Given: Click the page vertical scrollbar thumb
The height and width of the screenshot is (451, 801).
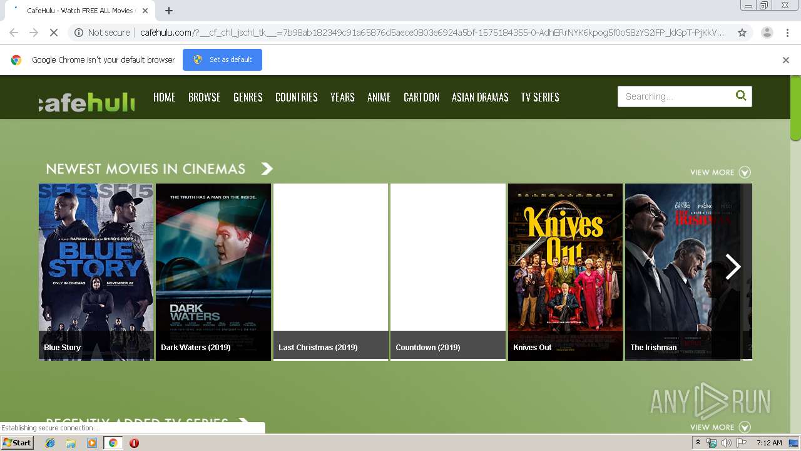Looking at the screenshot, I should (x=795, y=108).
